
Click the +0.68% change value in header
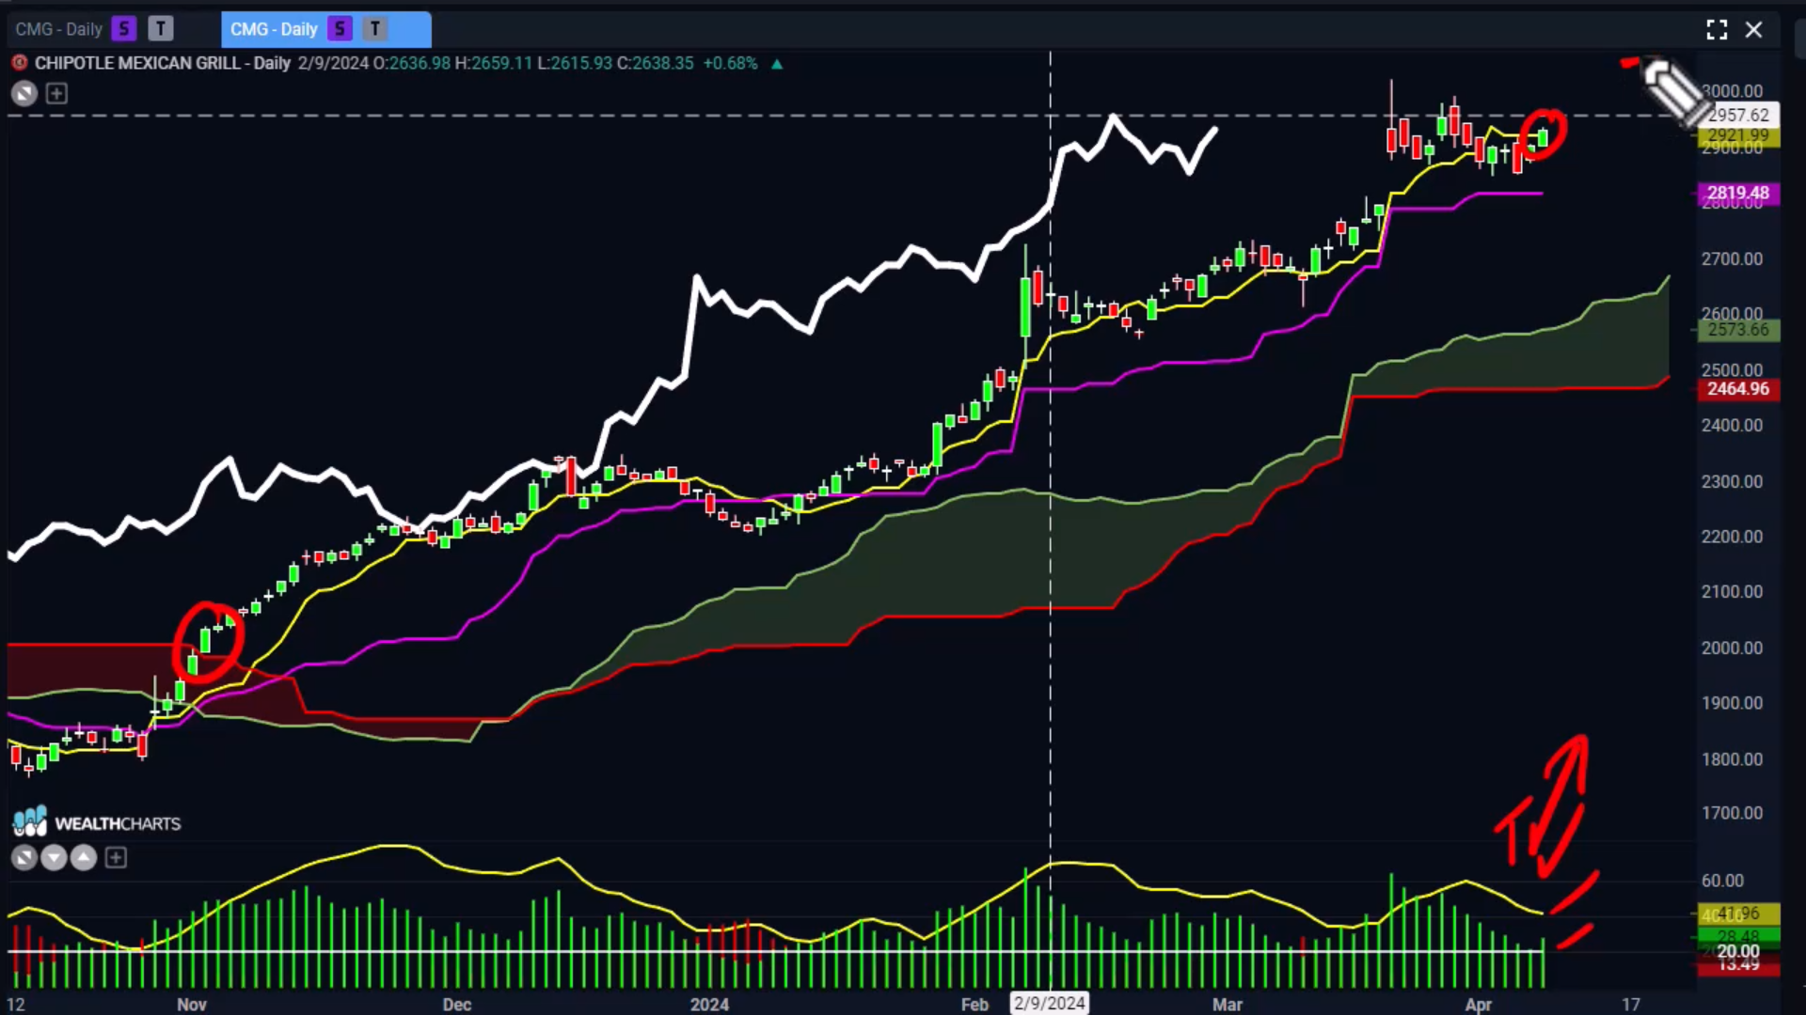[731, 63]
